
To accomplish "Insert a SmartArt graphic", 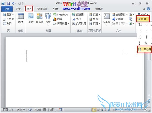I will (60, 15).
